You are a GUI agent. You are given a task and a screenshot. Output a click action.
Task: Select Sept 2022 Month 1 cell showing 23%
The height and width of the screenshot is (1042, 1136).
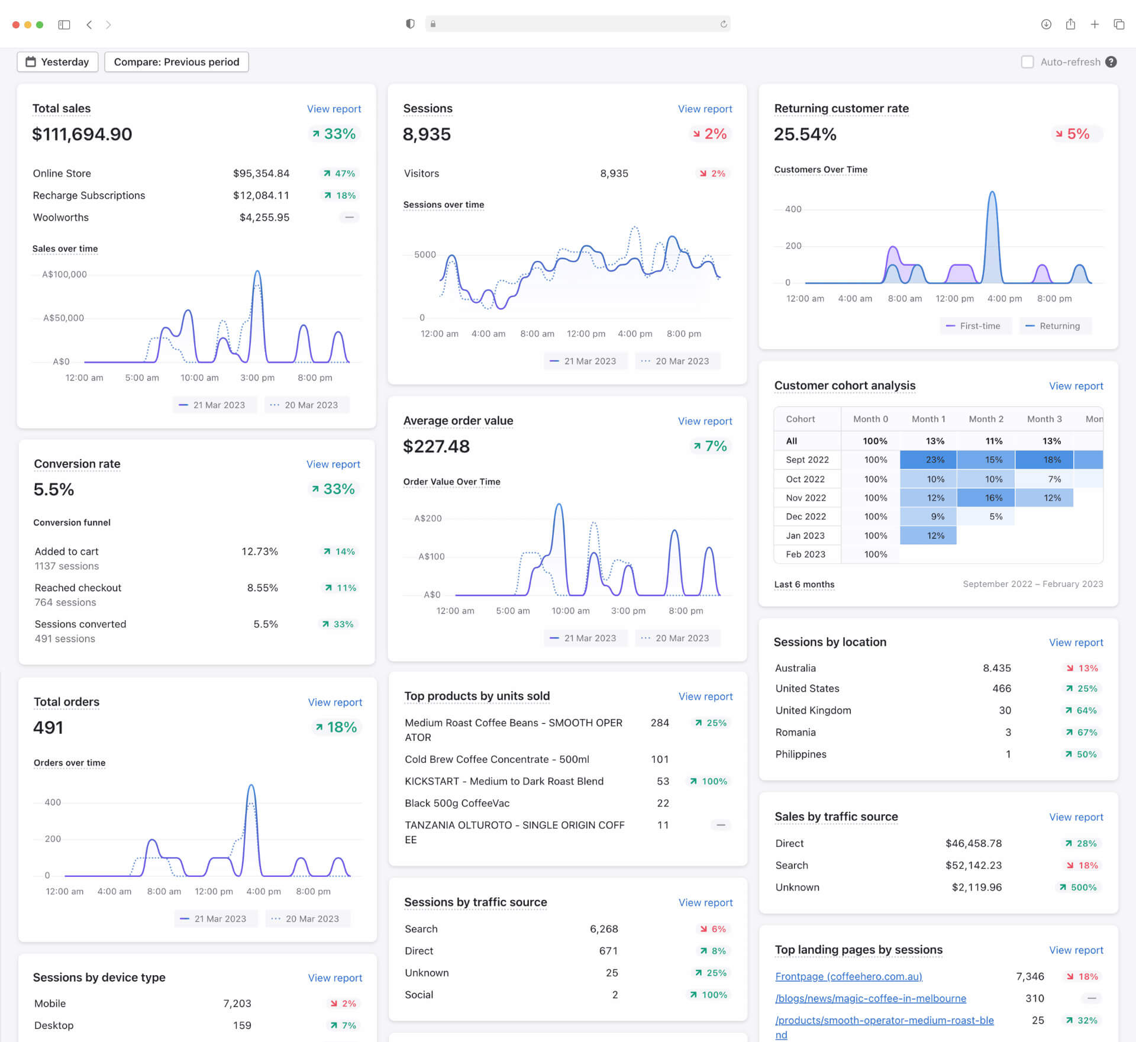(x=928, y=460)
